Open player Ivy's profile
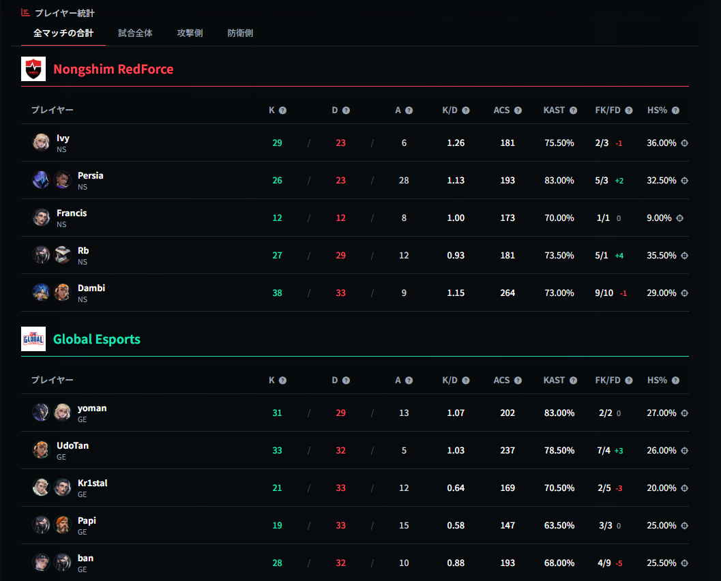721x581 pixels. 63,138
